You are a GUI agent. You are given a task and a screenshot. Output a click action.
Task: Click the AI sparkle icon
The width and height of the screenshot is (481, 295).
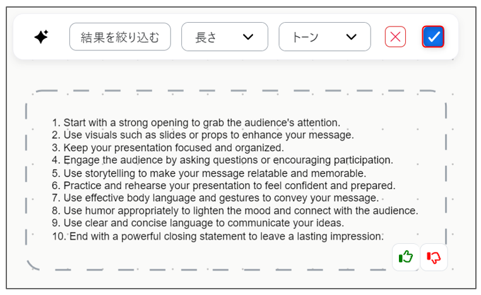42,37
